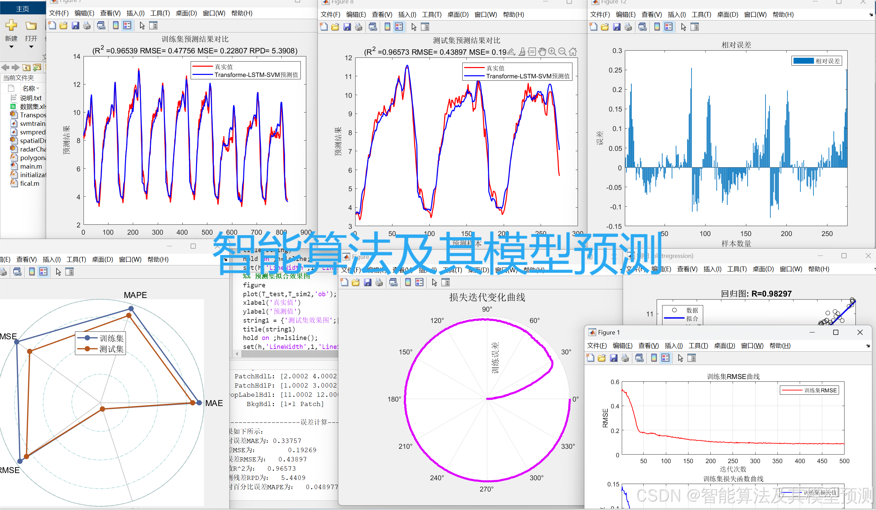Toggle the legend display on Figure 1

tap(665, 358)
